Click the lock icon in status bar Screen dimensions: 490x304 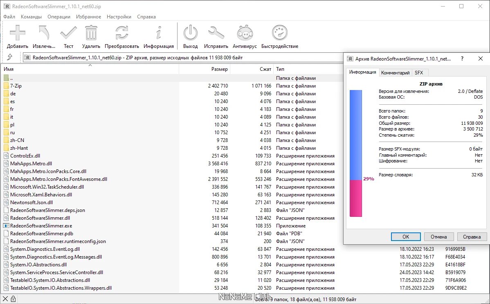click(13, 299)
